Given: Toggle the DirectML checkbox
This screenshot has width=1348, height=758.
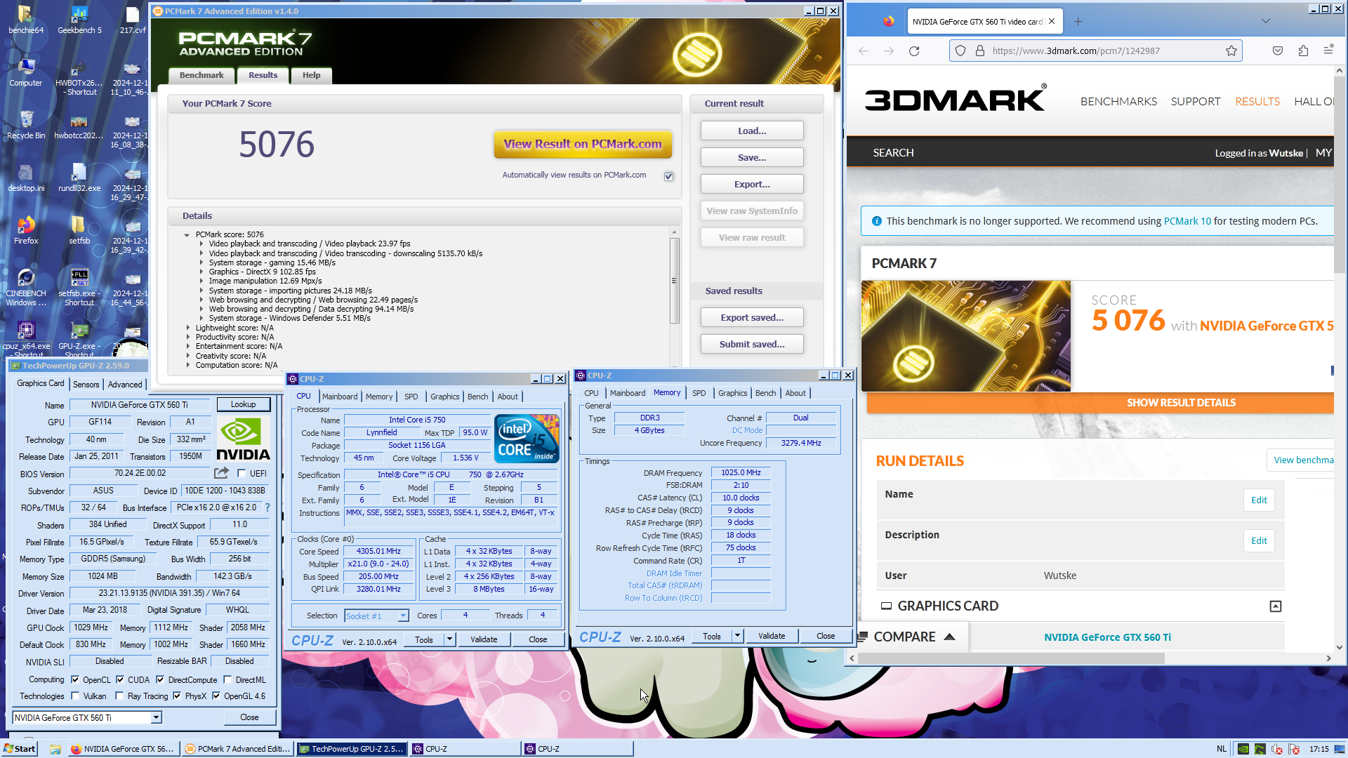Looking at the screenshot, I should 227,679.
